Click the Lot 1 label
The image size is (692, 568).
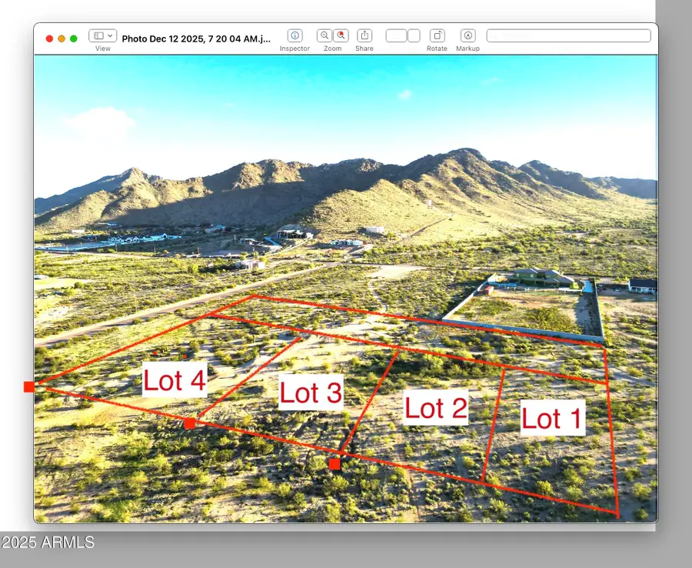pyautogui.click(x=551, y=419)
